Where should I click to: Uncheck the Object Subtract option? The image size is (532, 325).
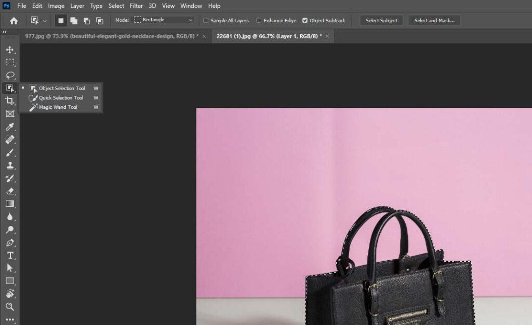[305, 21]
